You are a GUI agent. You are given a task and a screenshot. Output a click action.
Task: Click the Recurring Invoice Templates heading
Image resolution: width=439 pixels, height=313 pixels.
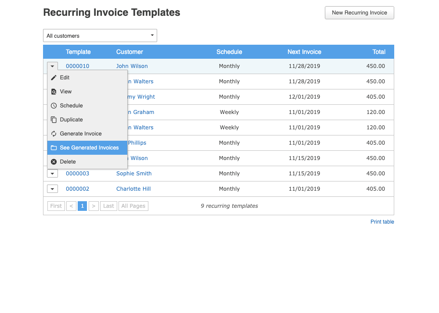tap(112, 13)
